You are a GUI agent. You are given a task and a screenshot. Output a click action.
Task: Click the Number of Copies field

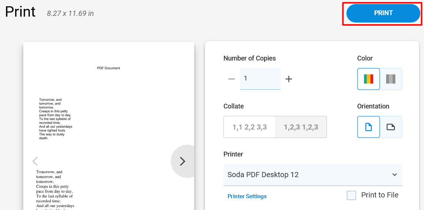[260, 79]
